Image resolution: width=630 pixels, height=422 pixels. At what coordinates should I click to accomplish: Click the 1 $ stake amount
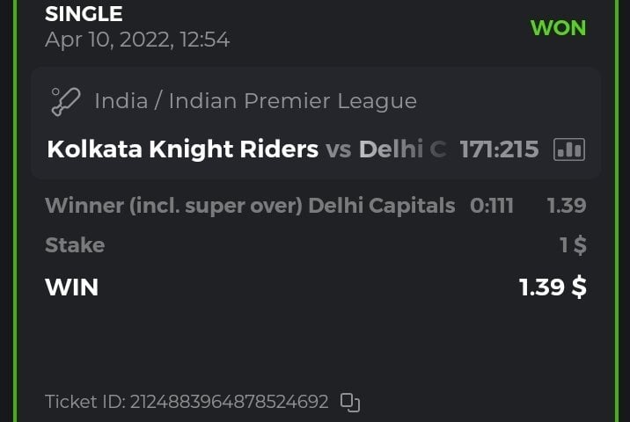click(573, 245)
